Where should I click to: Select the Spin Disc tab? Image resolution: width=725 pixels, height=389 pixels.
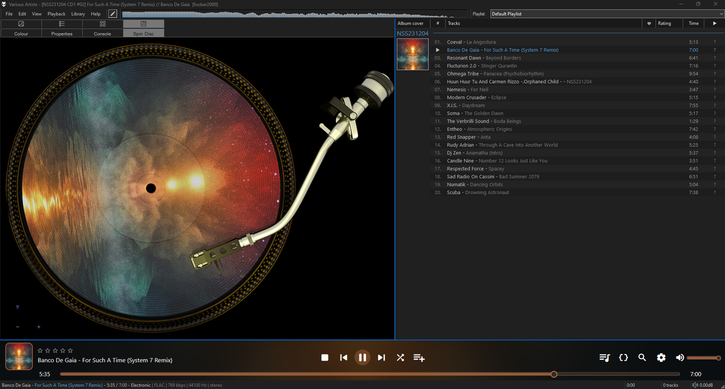point(143,33)
